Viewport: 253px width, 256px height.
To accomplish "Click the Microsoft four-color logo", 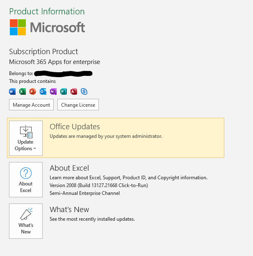I will tap(18, 27).
